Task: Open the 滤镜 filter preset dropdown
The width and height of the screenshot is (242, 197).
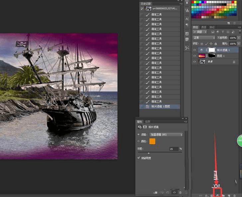Action: tap(166, 135)
